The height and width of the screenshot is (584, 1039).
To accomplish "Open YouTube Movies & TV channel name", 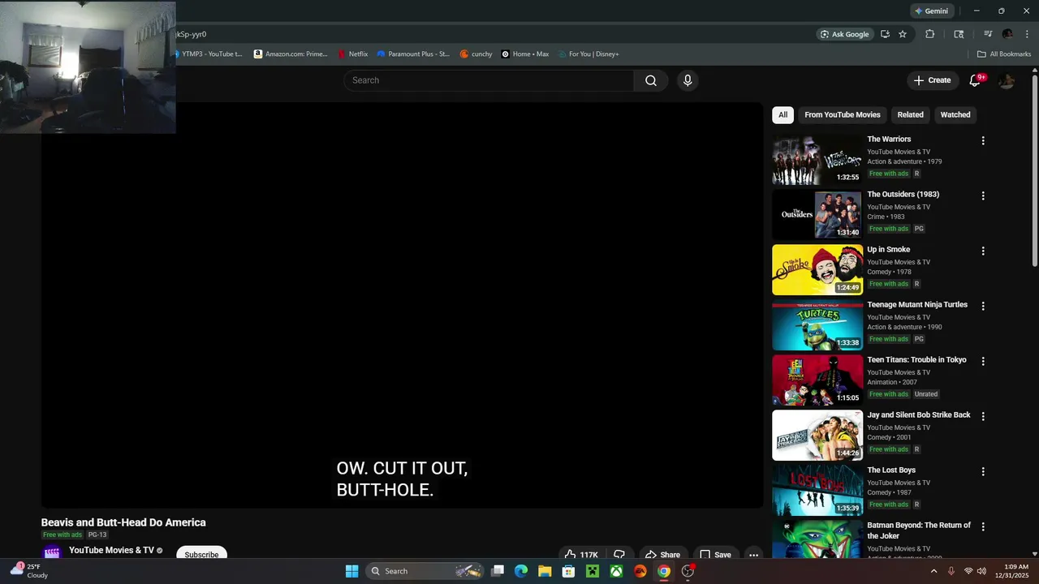I will (111, 551).
